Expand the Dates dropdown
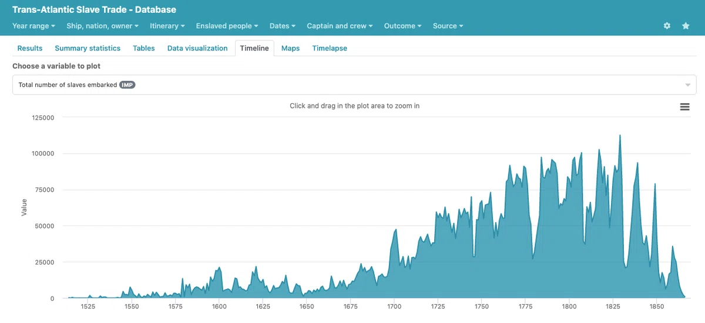Image resolution: width=705 pixels, height=323 pixels. 283,26
